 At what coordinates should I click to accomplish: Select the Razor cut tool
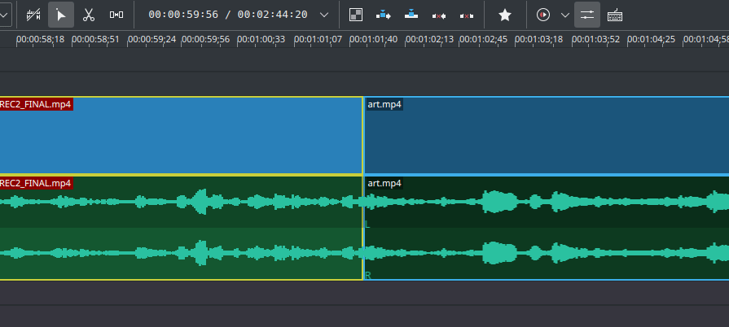click(89, 15)
